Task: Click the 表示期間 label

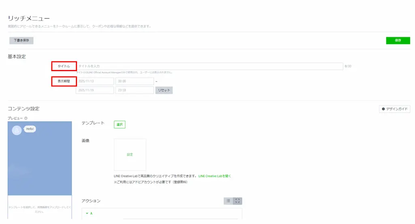Action: click(x=64, y=81)
